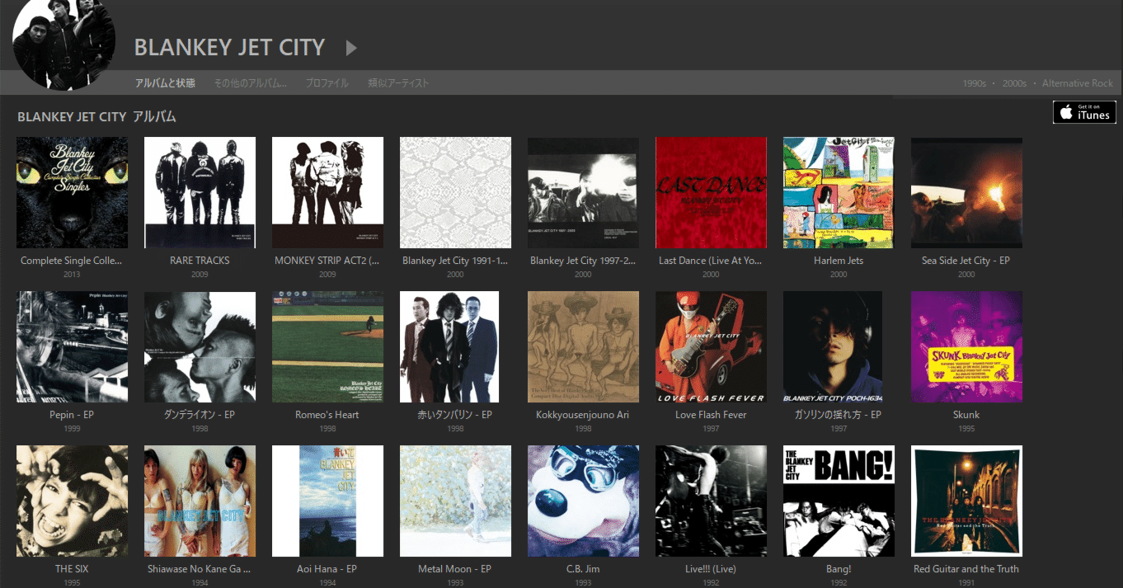1123x588 pixels.
Task: Click the 'Metal Moon - EP' title text
Action: point(455,569)
